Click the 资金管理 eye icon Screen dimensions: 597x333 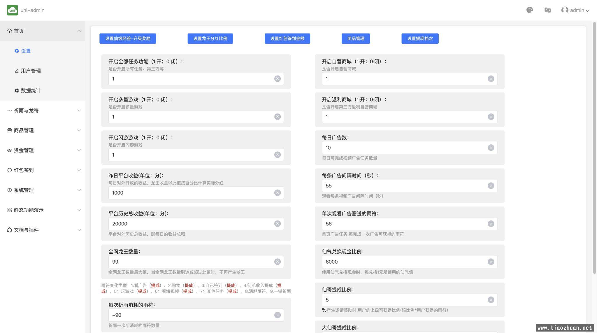click(x=10, y=150)
